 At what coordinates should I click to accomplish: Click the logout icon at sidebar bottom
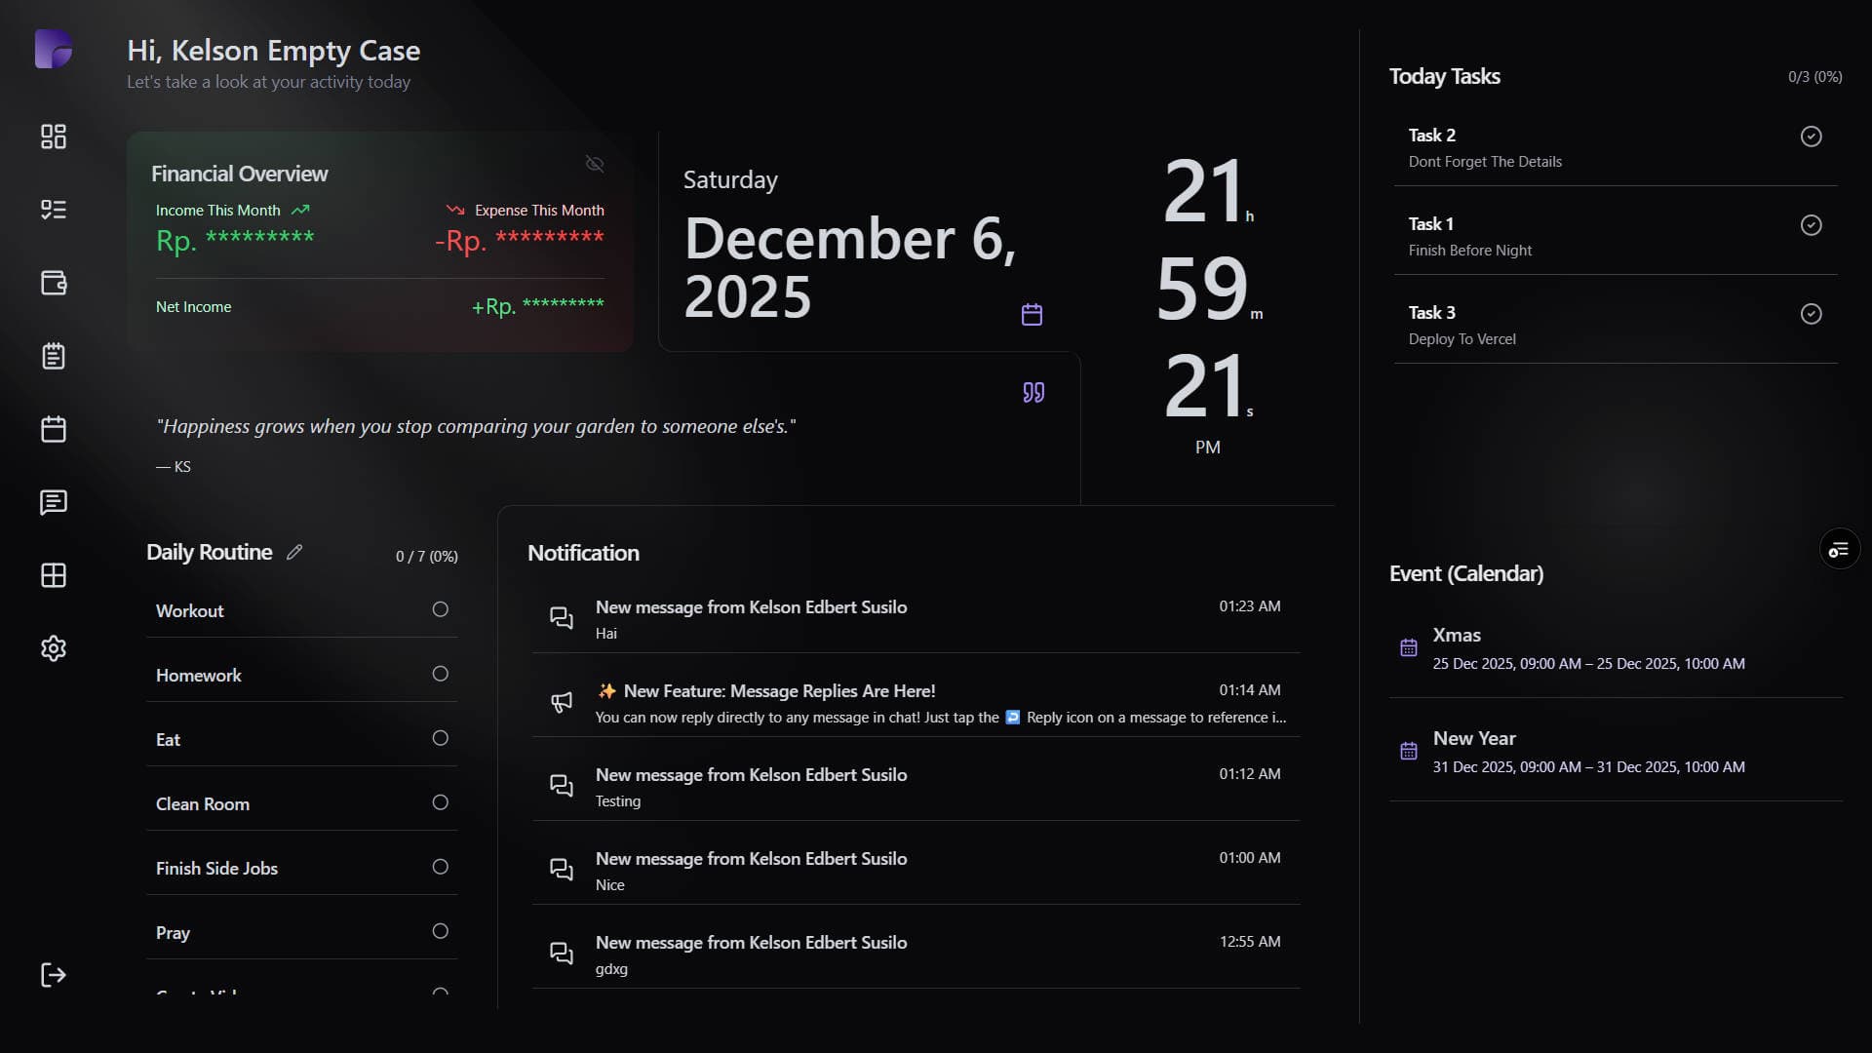point(54,975)
